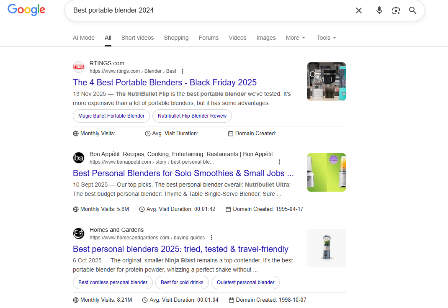Click the Bon Appétit result thumbnail image

click(326, 172)
